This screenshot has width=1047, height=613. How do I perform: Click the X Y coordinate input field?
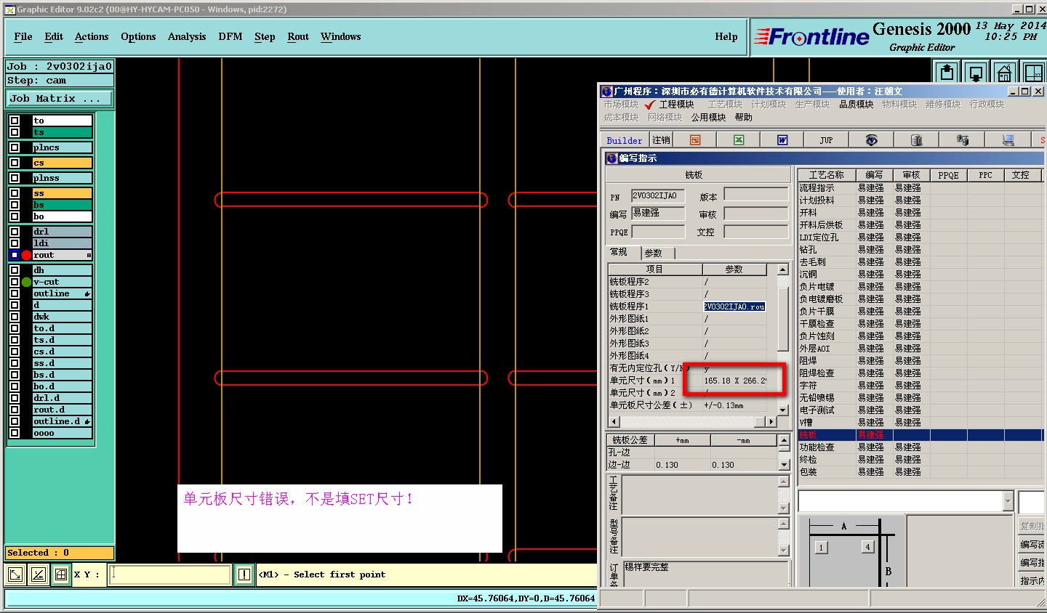coord(170,575)
